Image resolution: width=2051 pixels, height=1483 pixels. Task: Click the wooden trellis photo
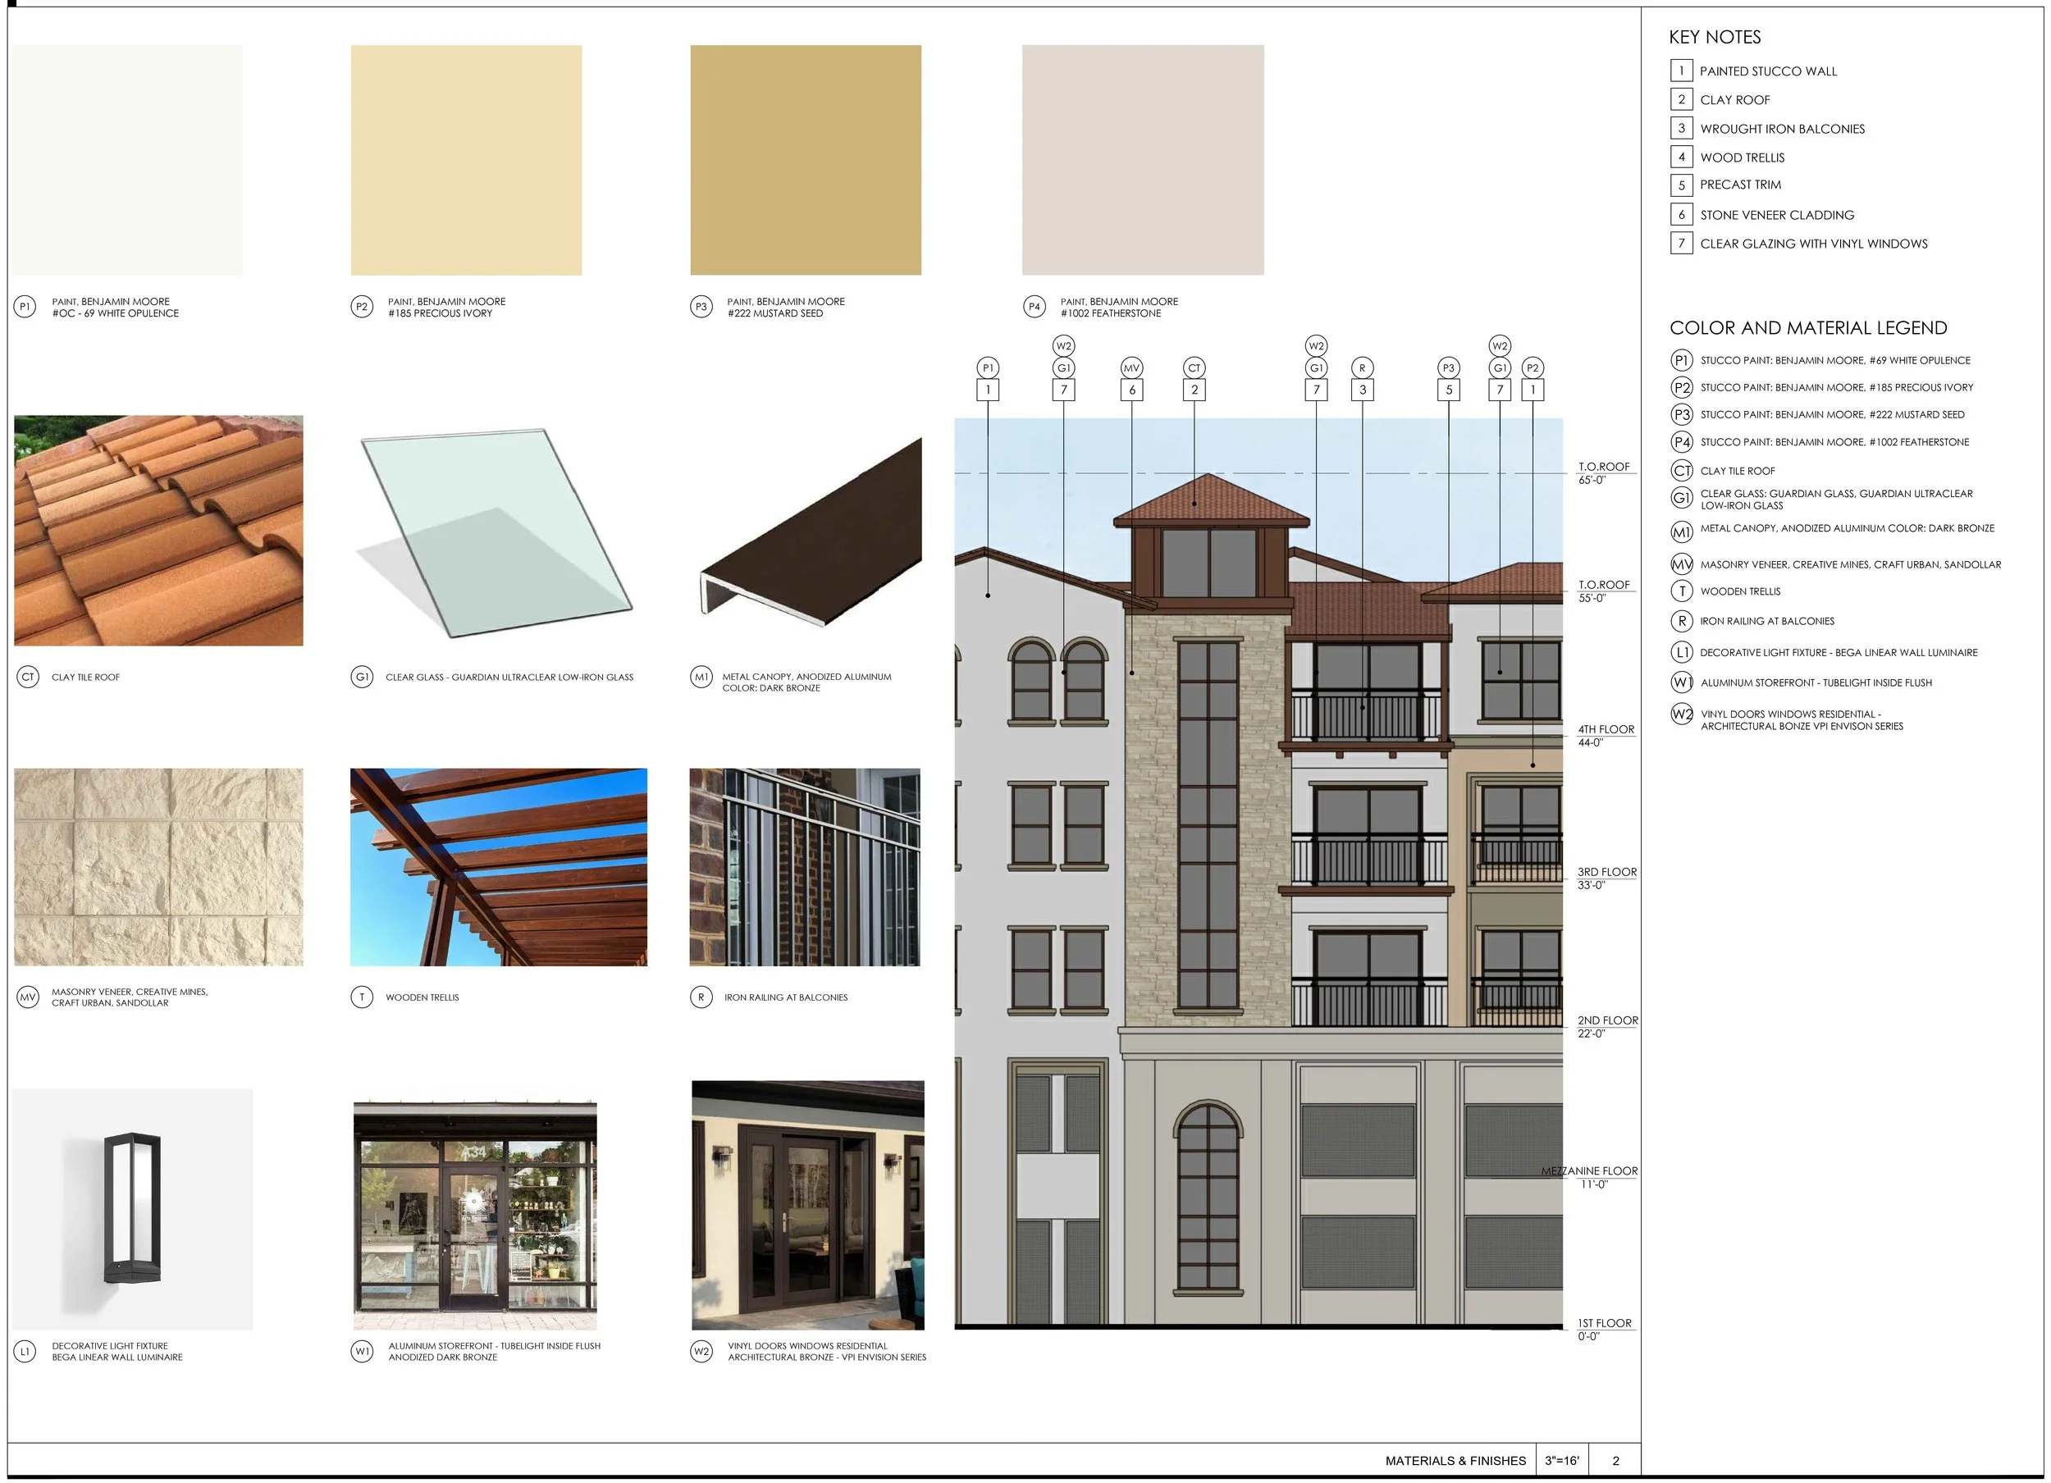[498, 866]
